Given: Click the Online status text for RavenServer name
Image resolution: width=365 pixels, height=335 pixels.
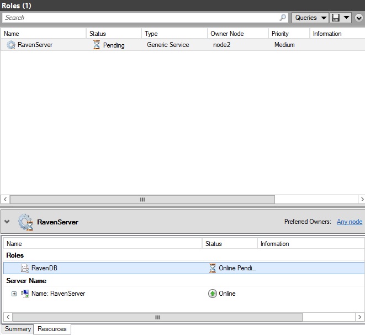Looking at the screenshot, I should [x=227, y=294].
